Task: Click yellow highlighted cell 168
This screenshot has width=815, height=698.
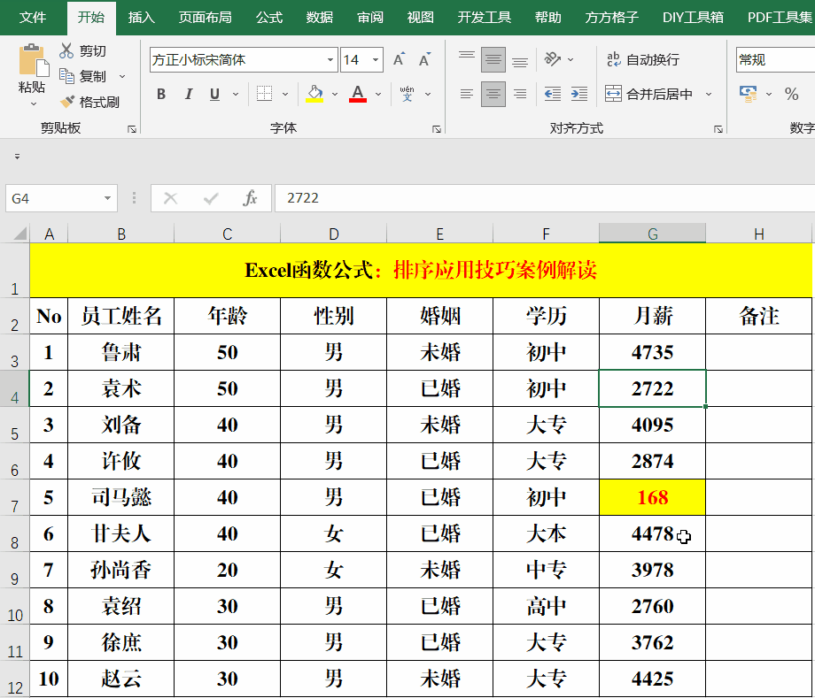Action: [x=652, y=497]
